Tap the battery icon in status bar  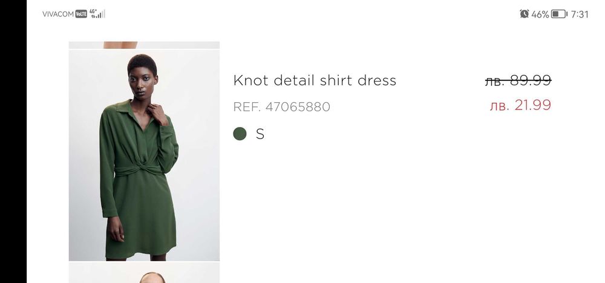tap(559, 14)
